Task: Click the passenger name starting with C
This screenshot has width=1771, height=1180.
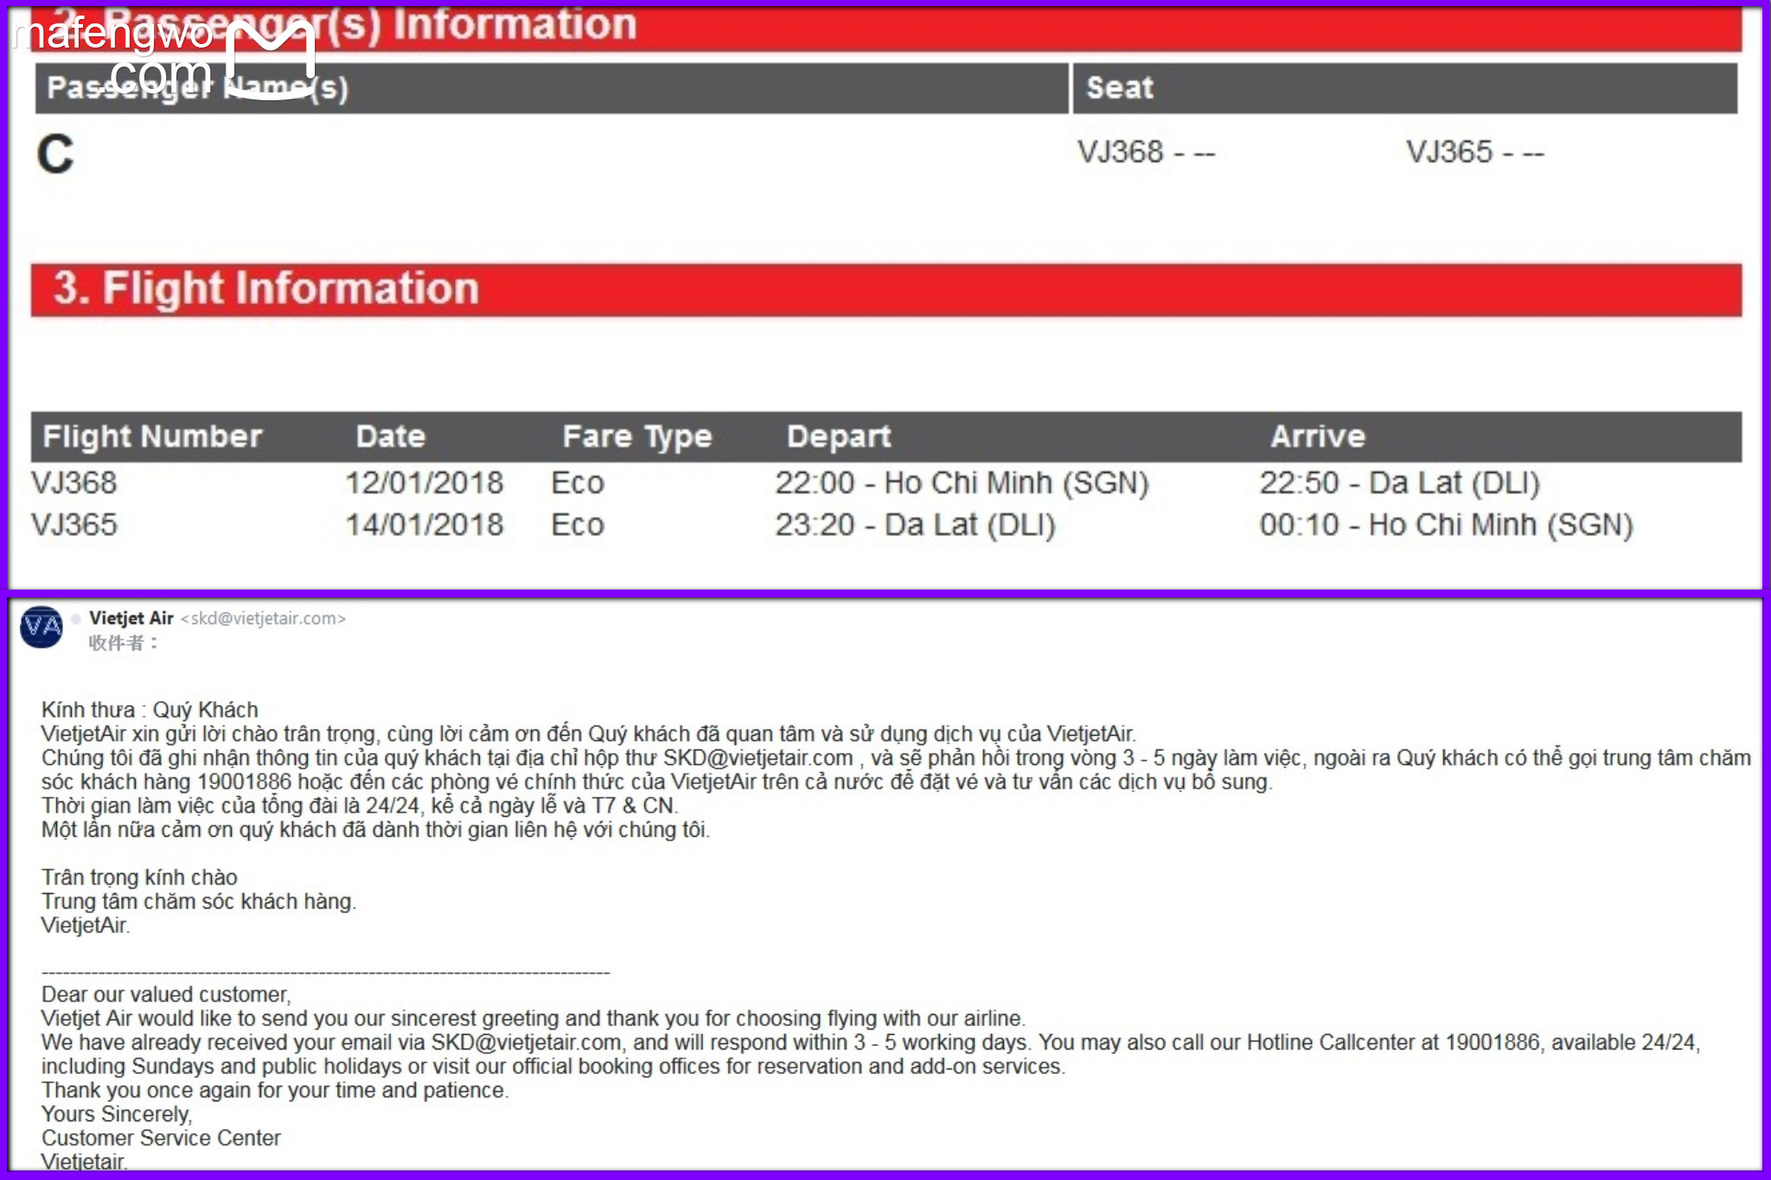Action: click(55, 155)
